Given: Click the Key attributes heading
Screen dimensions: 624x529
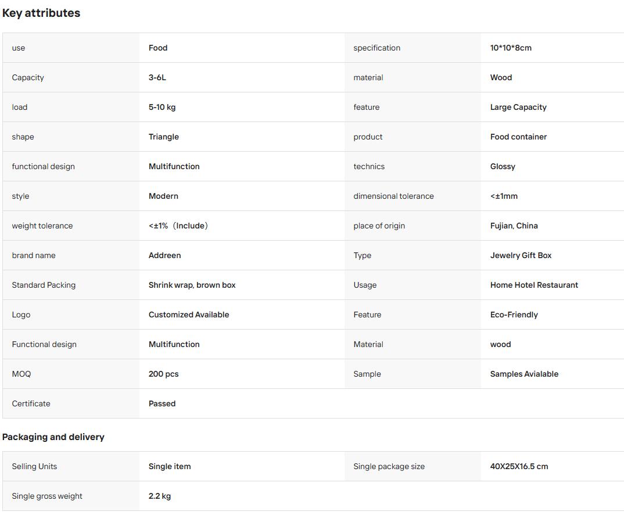Looking at the screenshot, I should pyautogui.click(x=41, y=13).
